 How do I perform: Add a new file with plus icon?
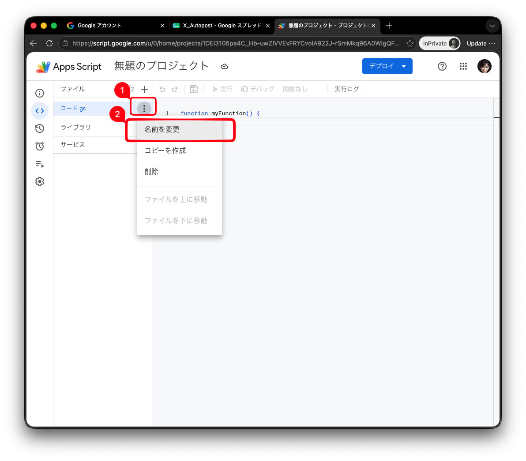(x=144, y=89)
